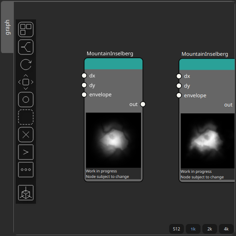
Task: Click heightmap preview of left MountainInselberg node
Action: (113, 140)
